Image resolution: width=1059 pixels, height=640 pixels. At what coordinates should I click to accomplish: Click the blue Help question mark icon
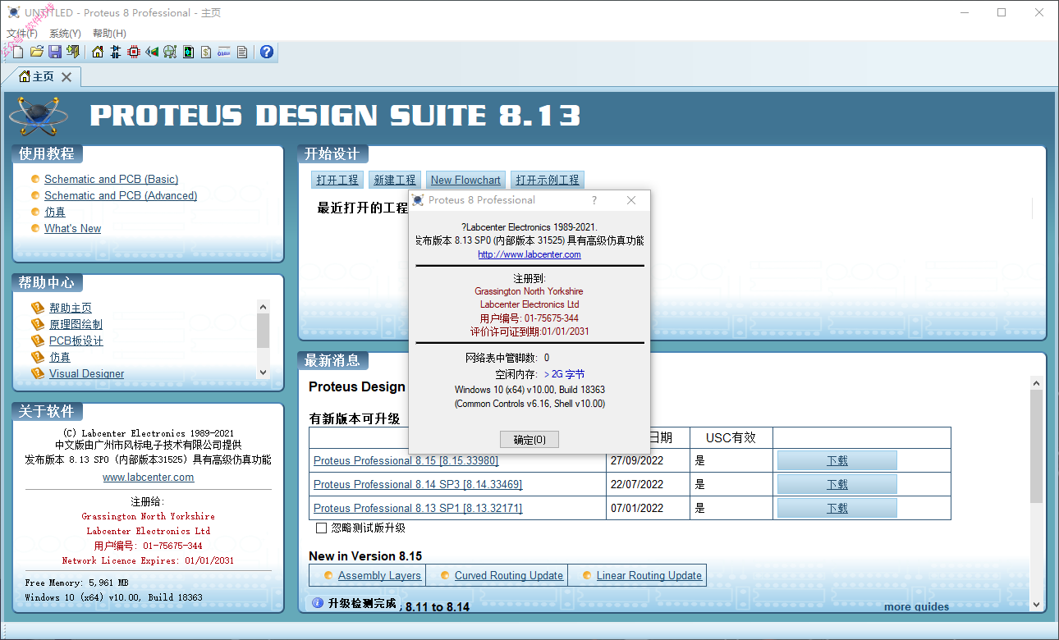pos(267,53)
